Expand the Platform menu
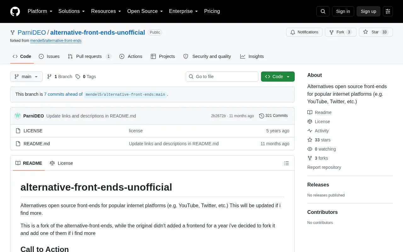The image size is (403, 252). 40,11
